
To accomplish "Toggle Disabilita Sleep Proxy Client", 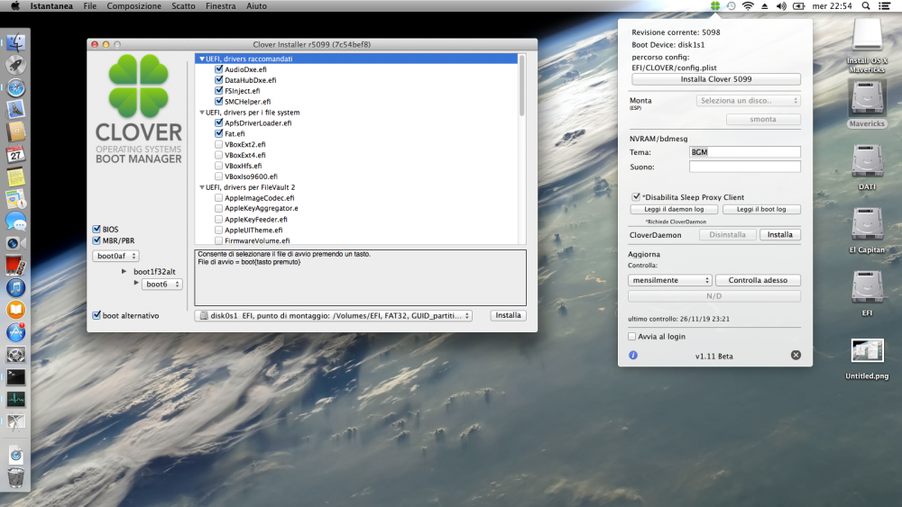I will click(636, 197).
